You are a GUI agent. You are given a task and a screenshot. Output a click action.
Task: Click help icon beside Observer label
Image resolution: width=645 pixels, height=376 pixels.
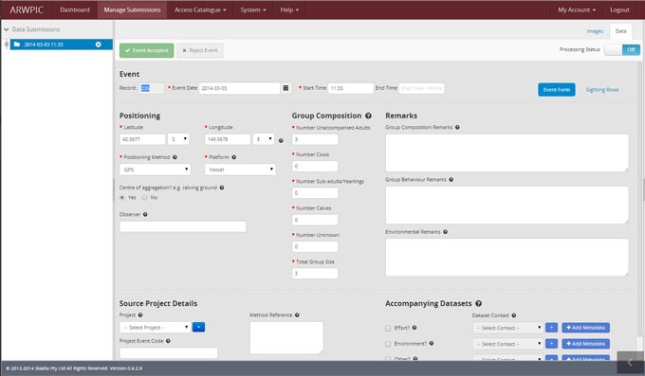point(145,214)
